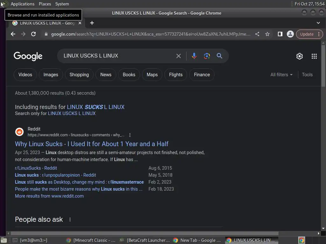The width and height of the screenshot is (326, 244).
Task: Open the Google apps grid
Action: [314, 56]
